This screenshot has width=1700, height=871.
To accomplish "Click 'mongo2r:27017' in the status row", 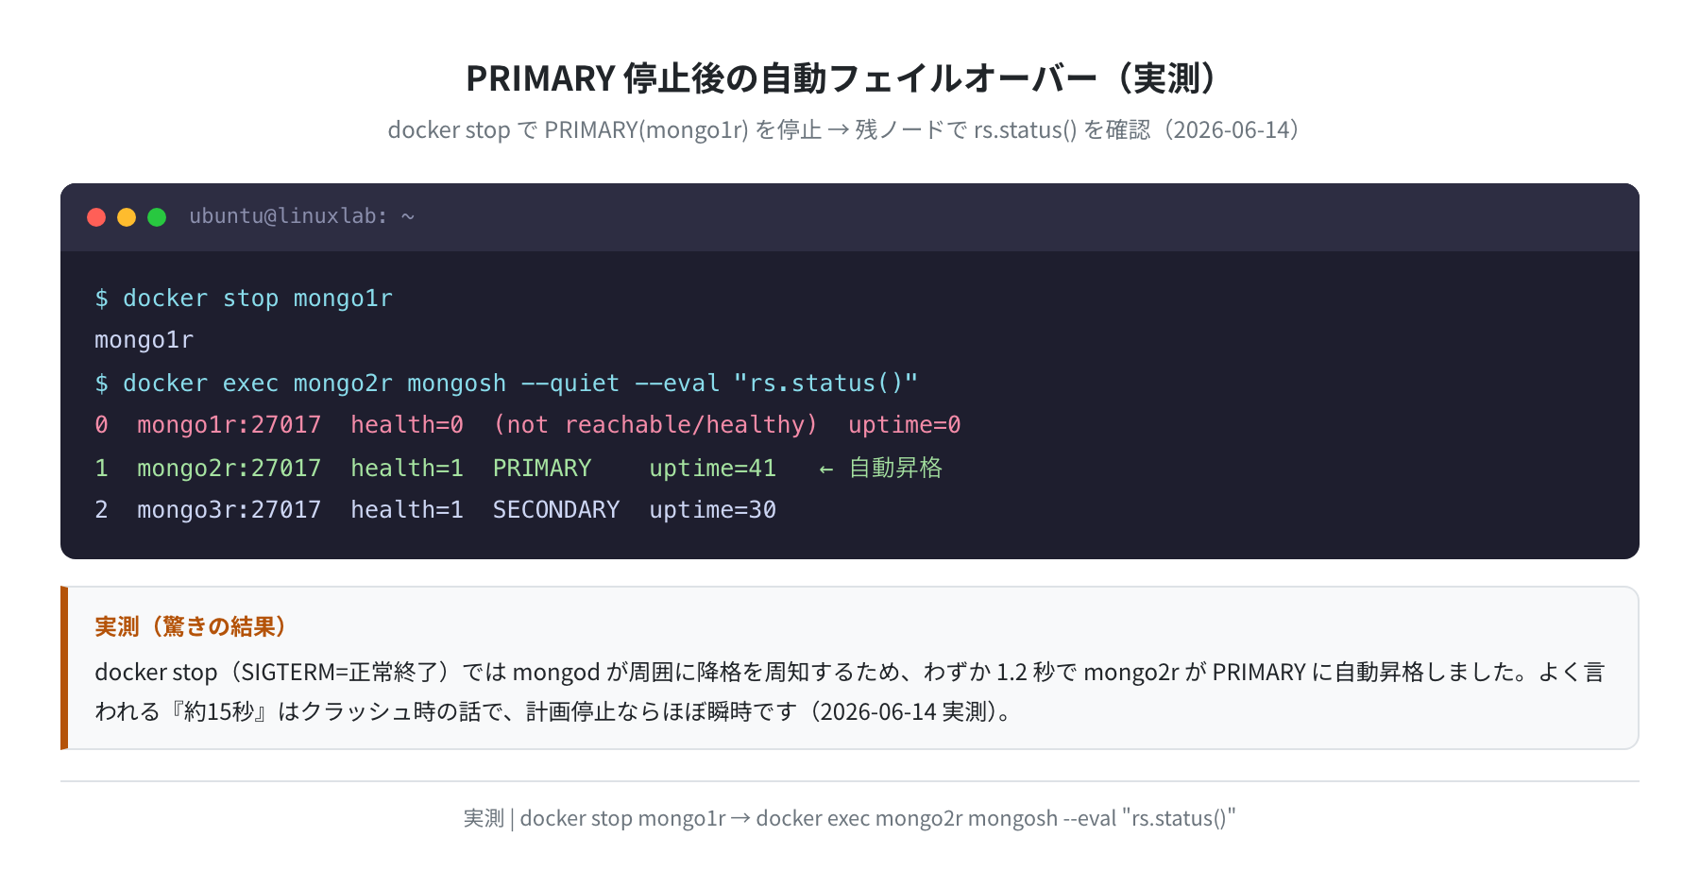I will [229, 468].
